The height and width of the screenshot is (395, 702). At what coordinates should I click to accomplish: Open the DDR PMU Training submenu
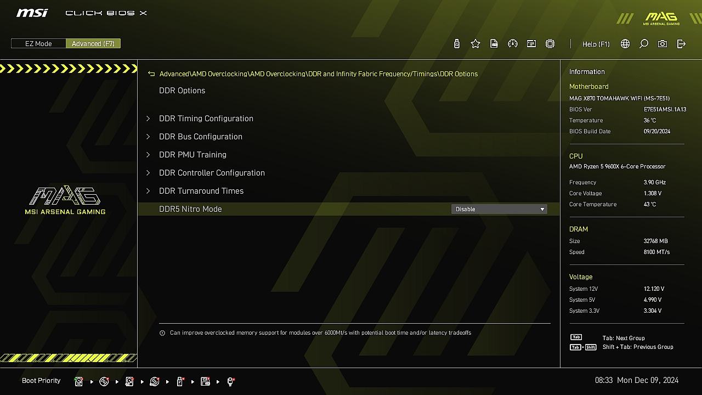tap(193, 155)
